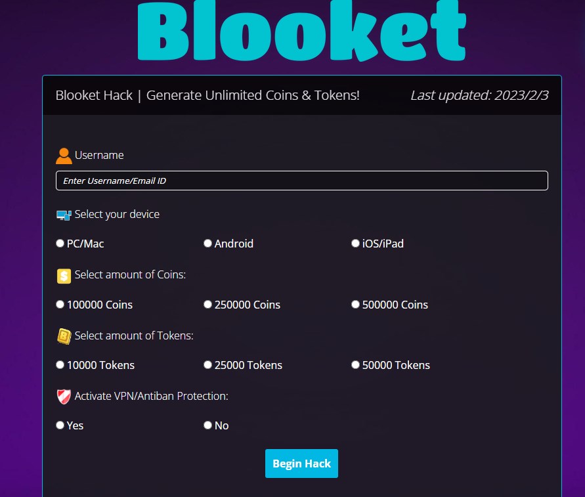
Task: Choose 50000 Tokens amount
Action: (x=356, y=365)
